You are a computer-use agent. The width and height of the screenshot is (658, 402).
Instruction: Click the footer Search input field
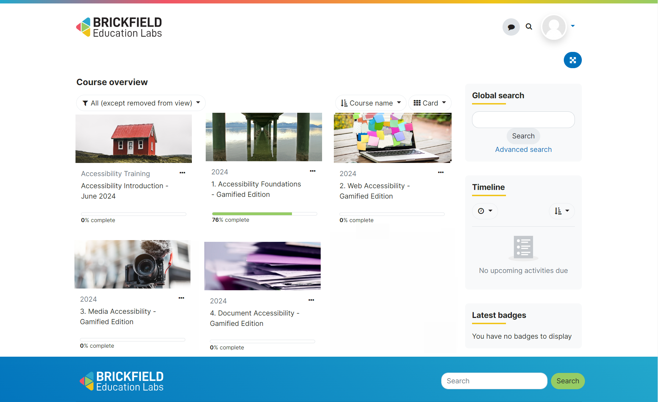[494, 381]
